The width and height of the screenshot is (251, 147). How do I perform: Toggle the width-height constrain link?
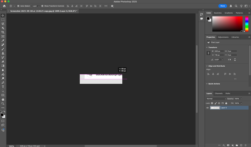click(209, 53)
